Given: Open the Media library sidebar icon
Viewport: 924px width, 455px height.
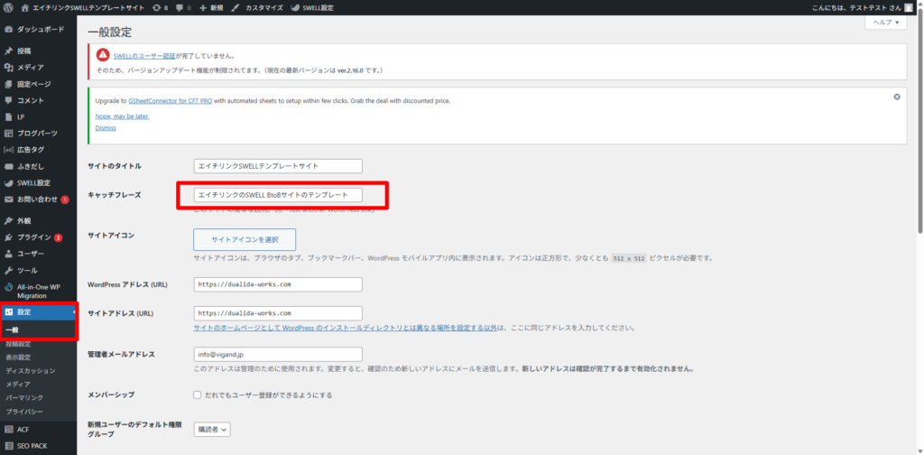Looking at the screenshot, I should [9, 68].
